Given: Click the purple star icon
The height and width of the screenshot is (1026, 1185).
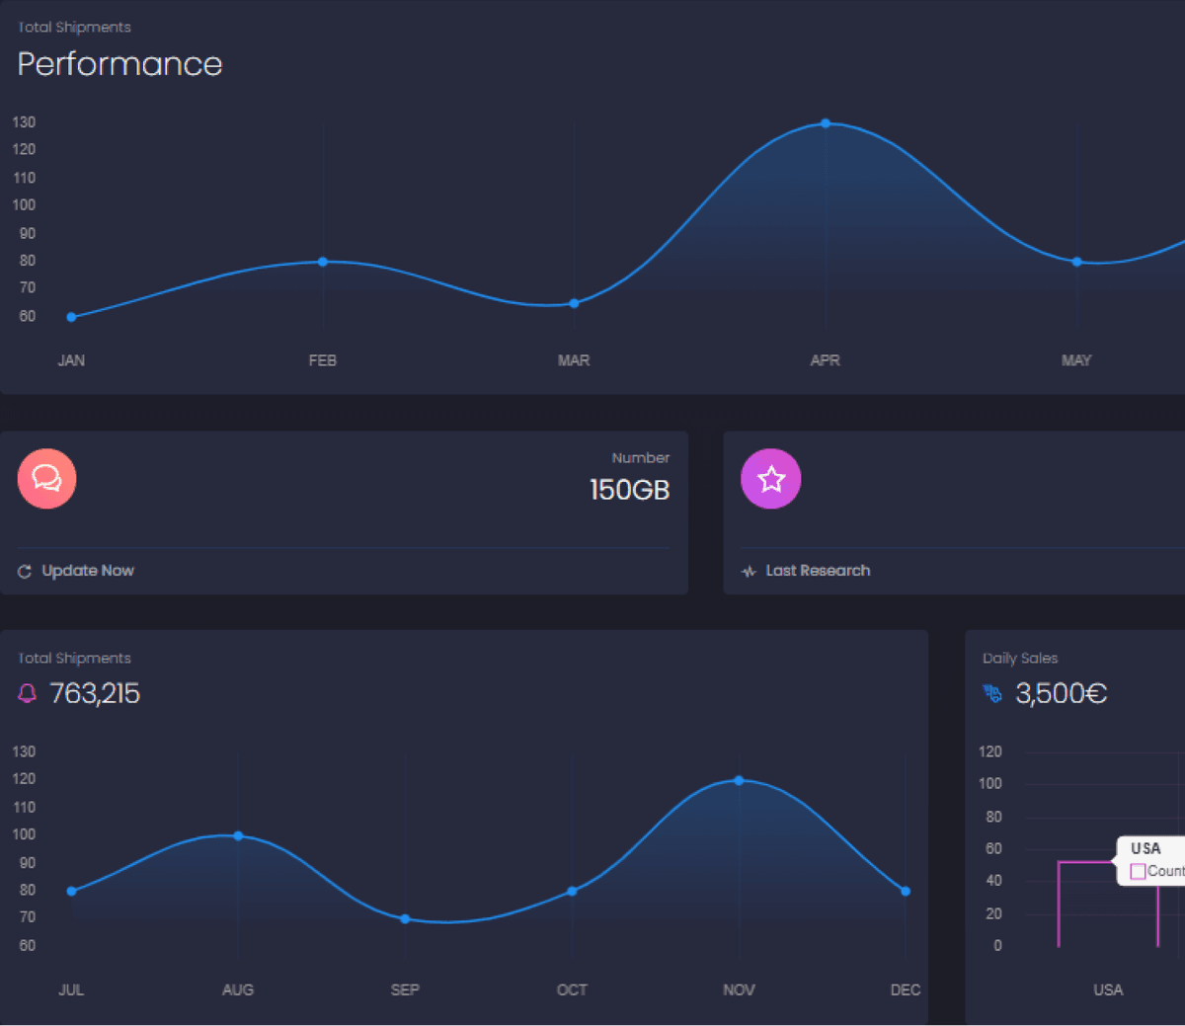Looking at the screenshot, I should (770, 479).
